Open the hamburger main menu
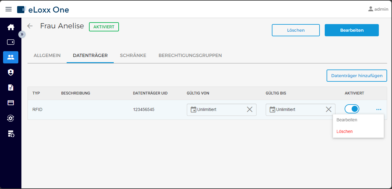 point(9,9)
